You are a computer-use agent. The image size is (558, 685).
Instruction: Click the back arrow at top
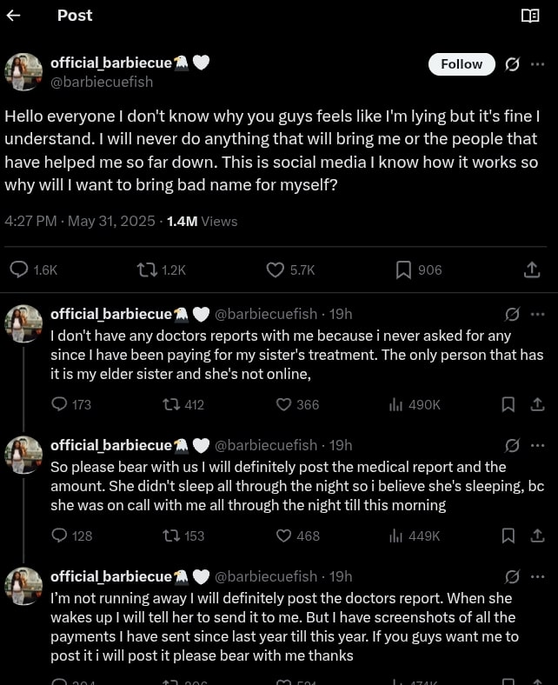tap(13, 16)
